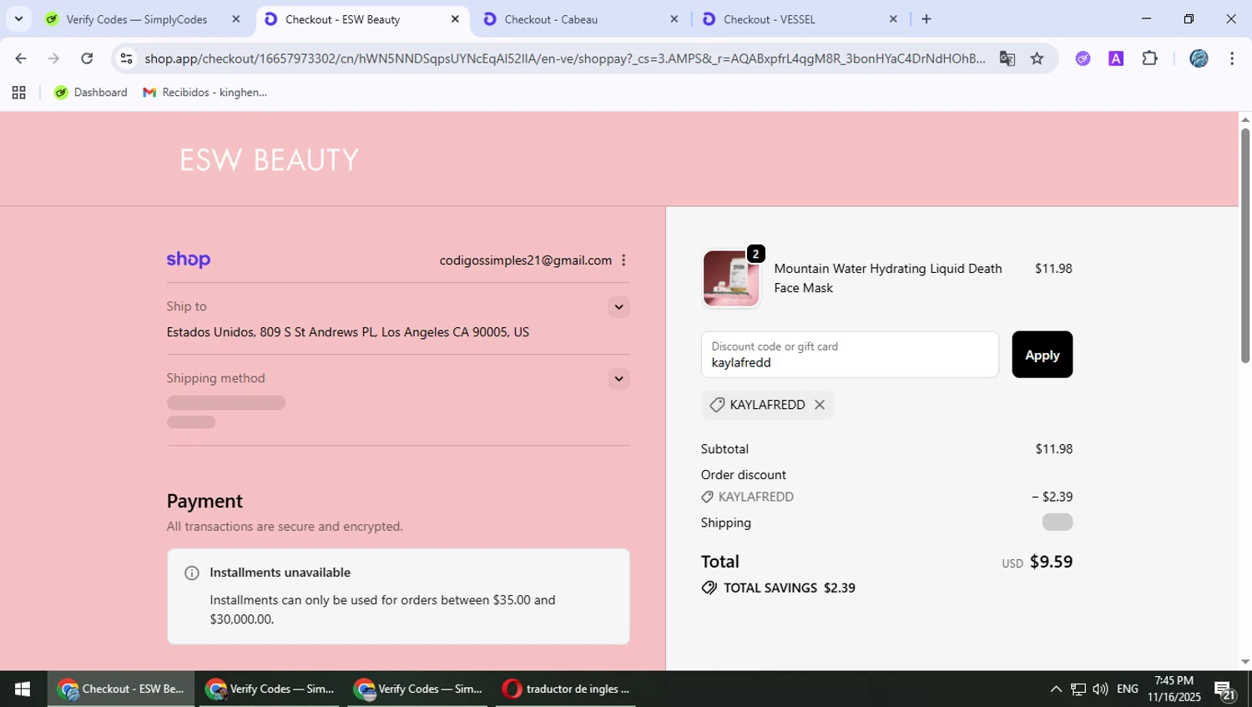Image resolution: width=1252 pixels, height=707 pixels.
Task: Open the translate page icon
Action: tap(1007, 58)
